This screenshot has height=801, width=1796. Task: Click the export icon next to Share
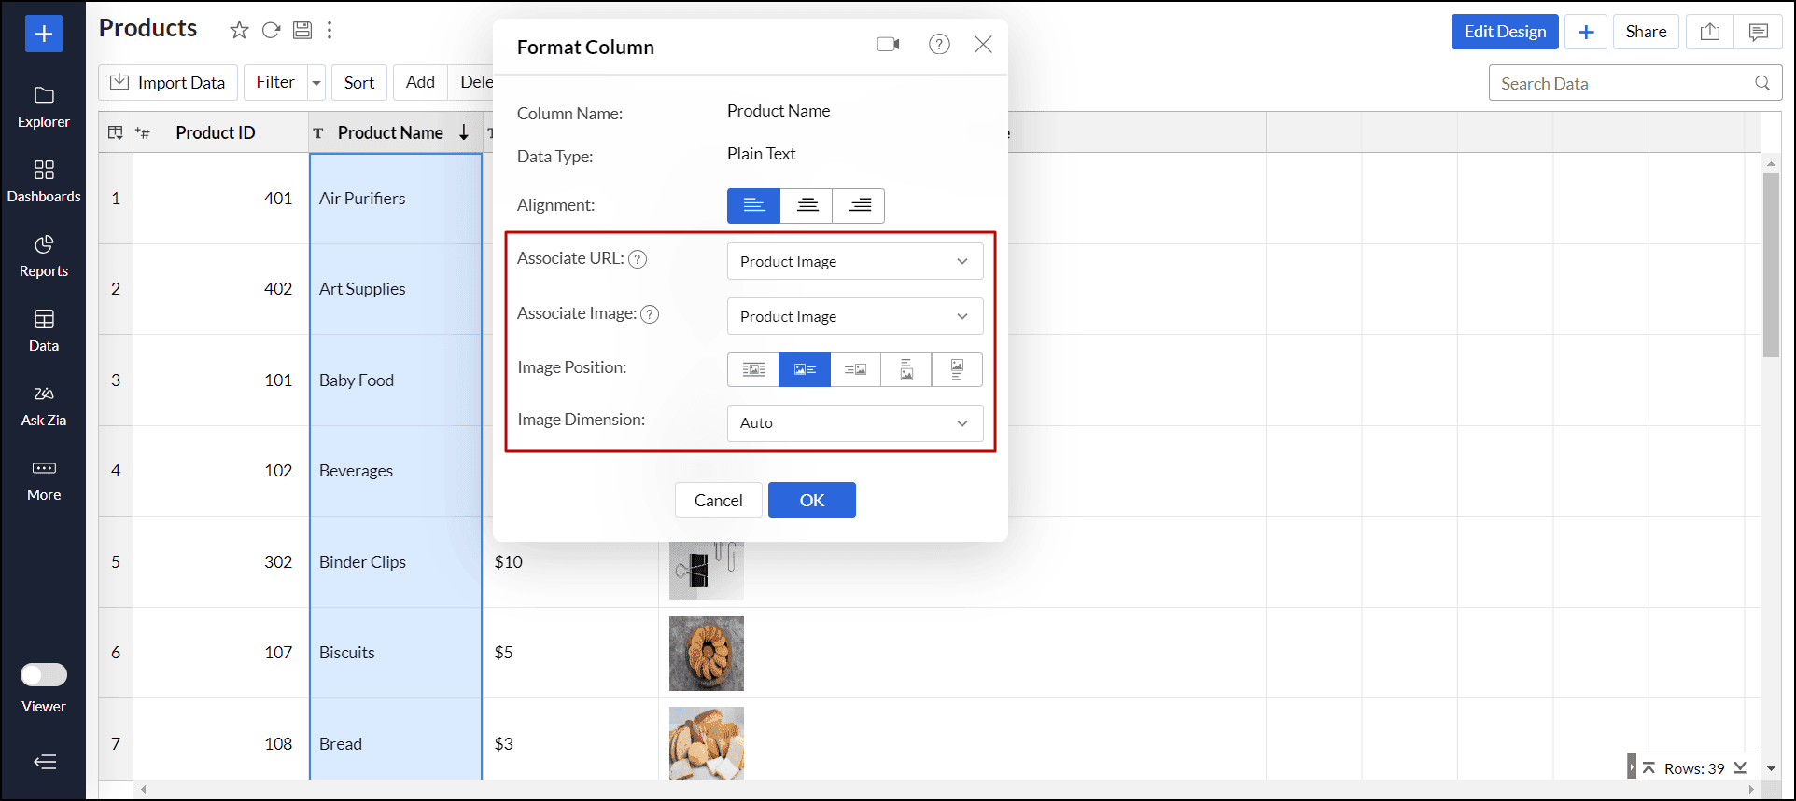coord(1710,32)
